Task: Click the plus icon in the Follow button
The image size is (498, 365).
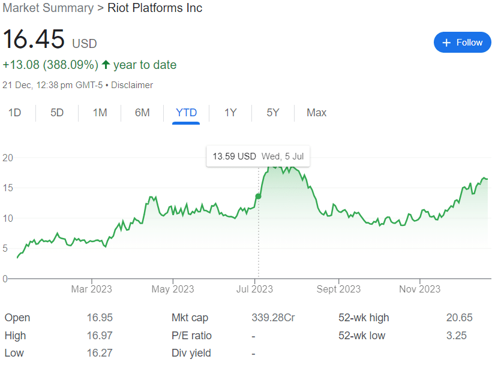Action: click(446, 43)
